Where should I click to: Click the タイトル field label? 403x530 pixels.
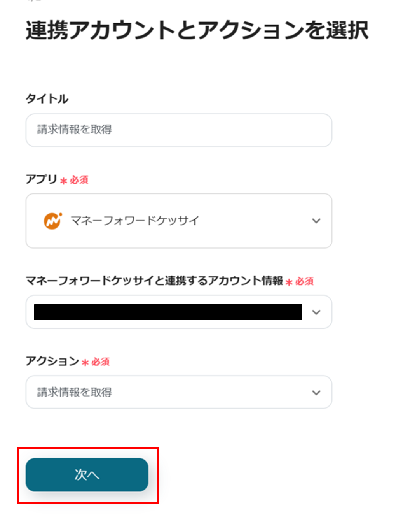pos(47,99)
